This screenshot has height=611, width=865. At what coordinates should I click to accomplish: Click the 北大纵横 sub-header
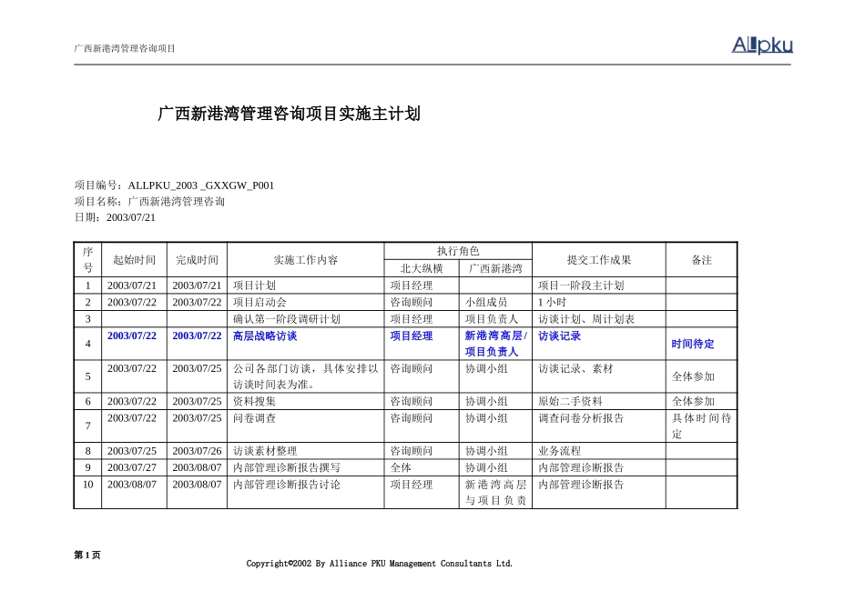point(422,268)
